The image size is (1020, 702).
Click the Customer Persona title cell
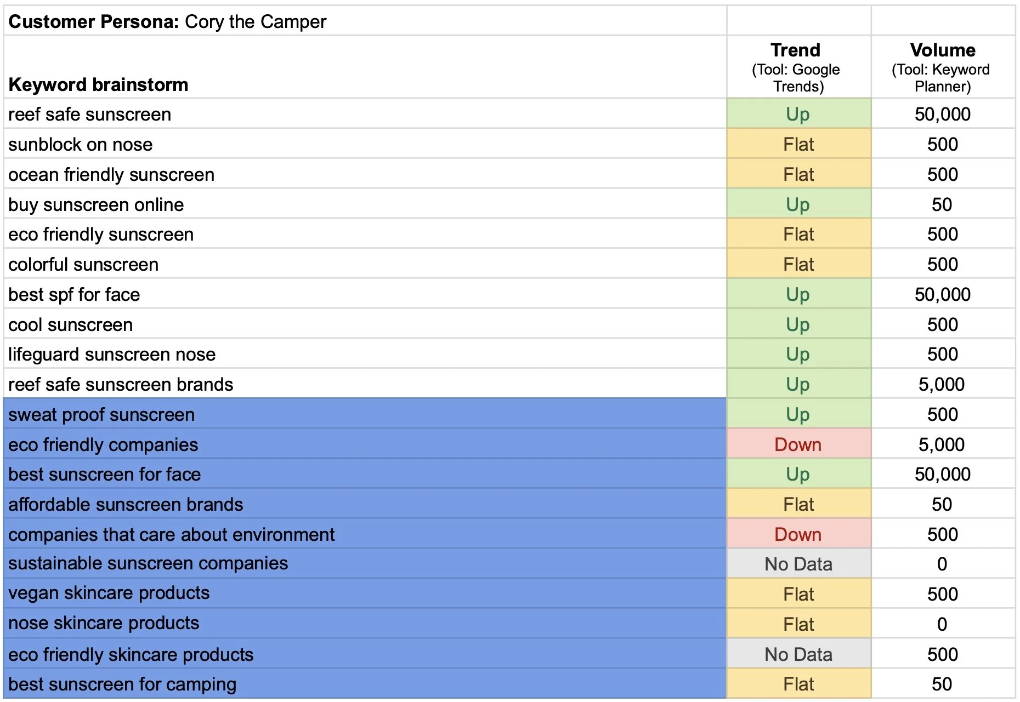click(365, 21)
